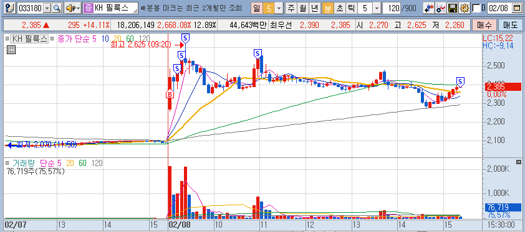
Task: Click the 44,643백만 trading value
Action: (x=248, y=25)
